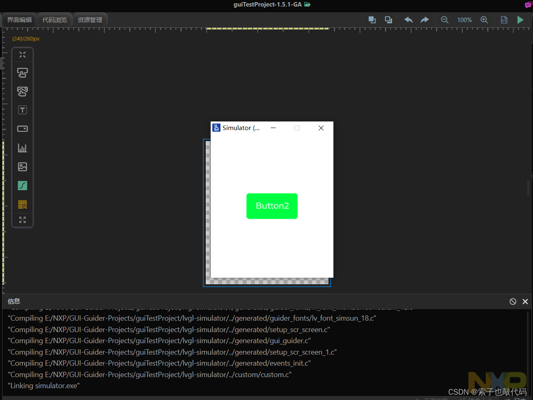
Task: Select the image widget tool
Action: (x=22, y=167)
